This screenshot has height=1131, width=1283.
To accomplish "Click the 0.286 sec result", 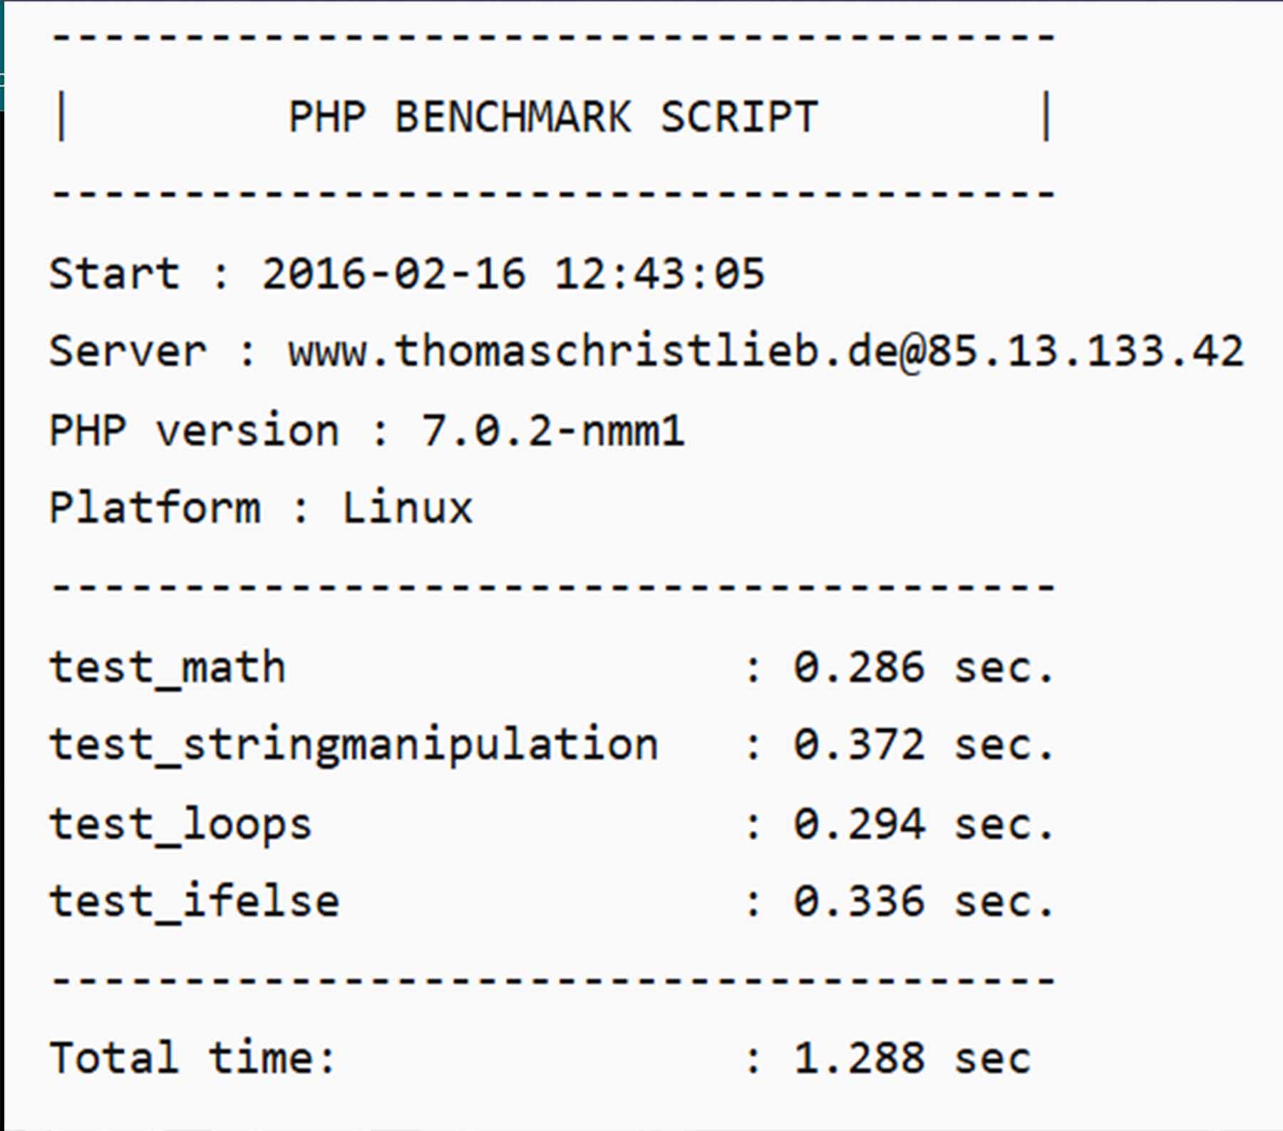I will point(923,668).
